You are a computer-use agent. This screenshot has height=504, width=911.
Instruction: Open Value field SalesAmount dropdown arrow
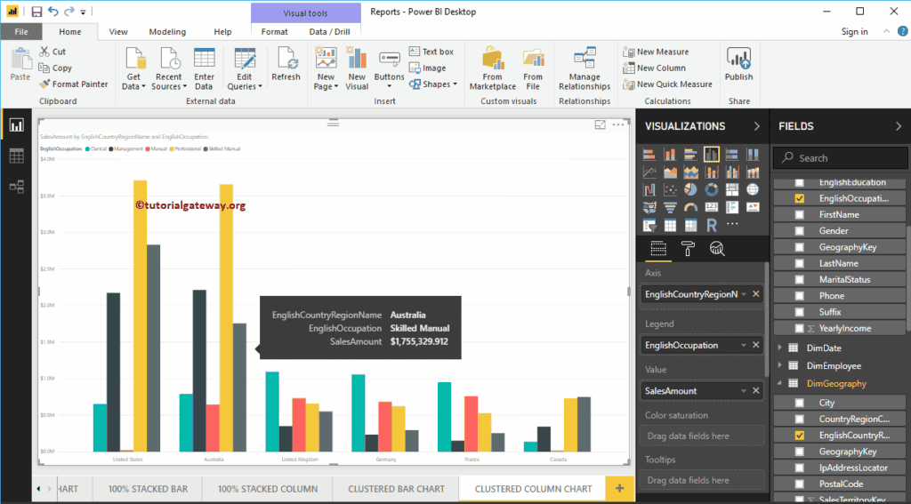tap(744, 391)
